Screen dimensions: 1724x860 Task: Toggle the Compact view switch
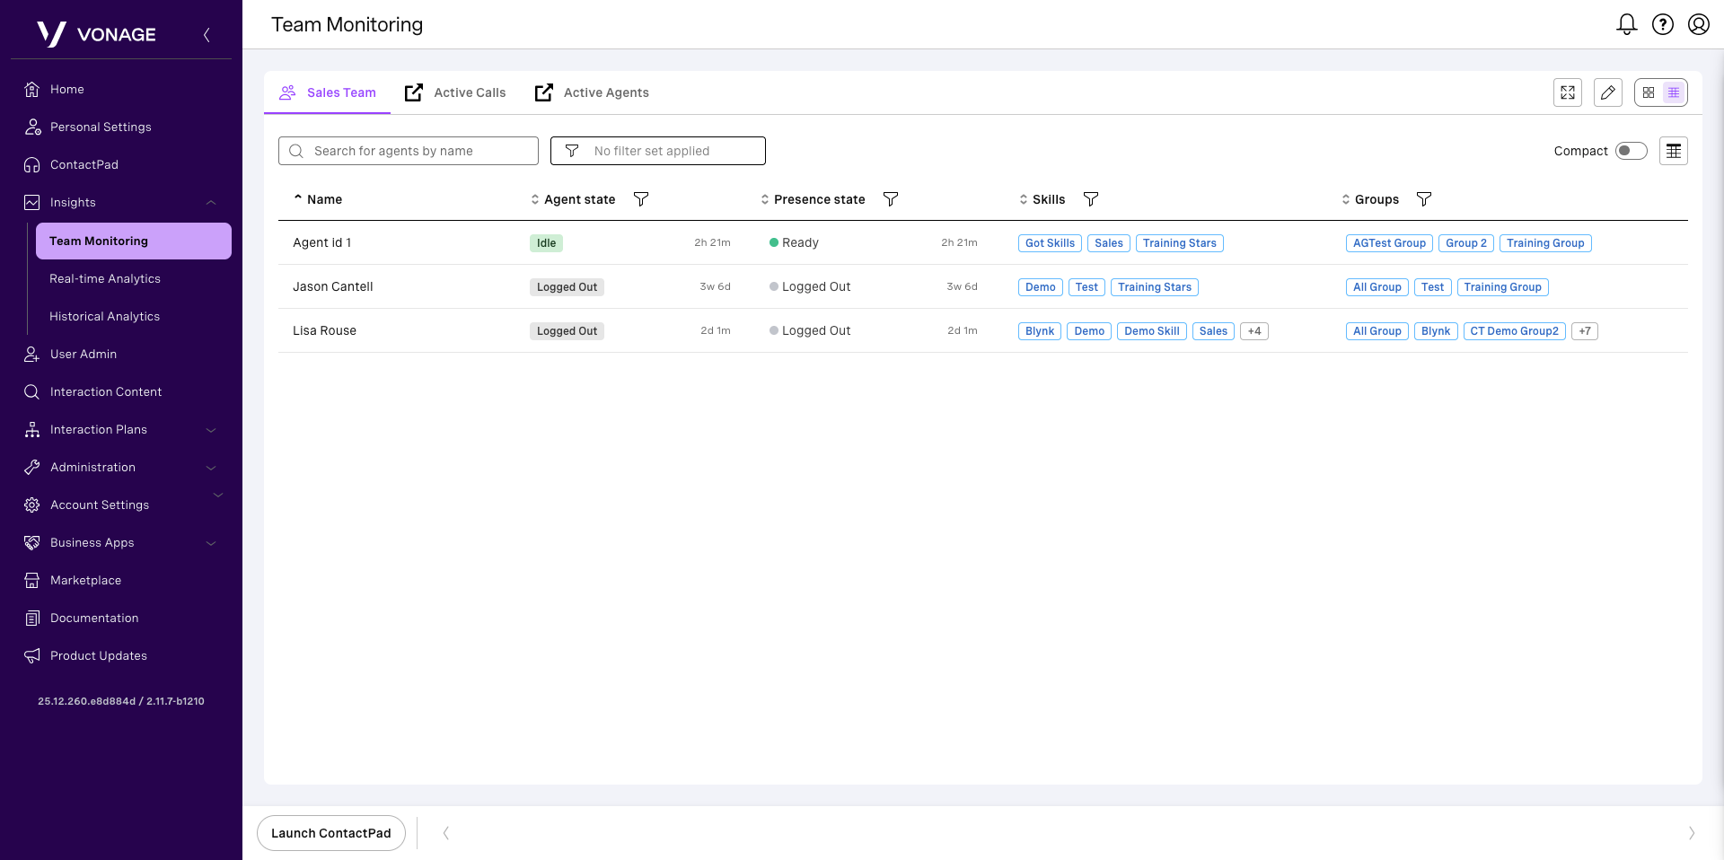[x=1631, y=151]
